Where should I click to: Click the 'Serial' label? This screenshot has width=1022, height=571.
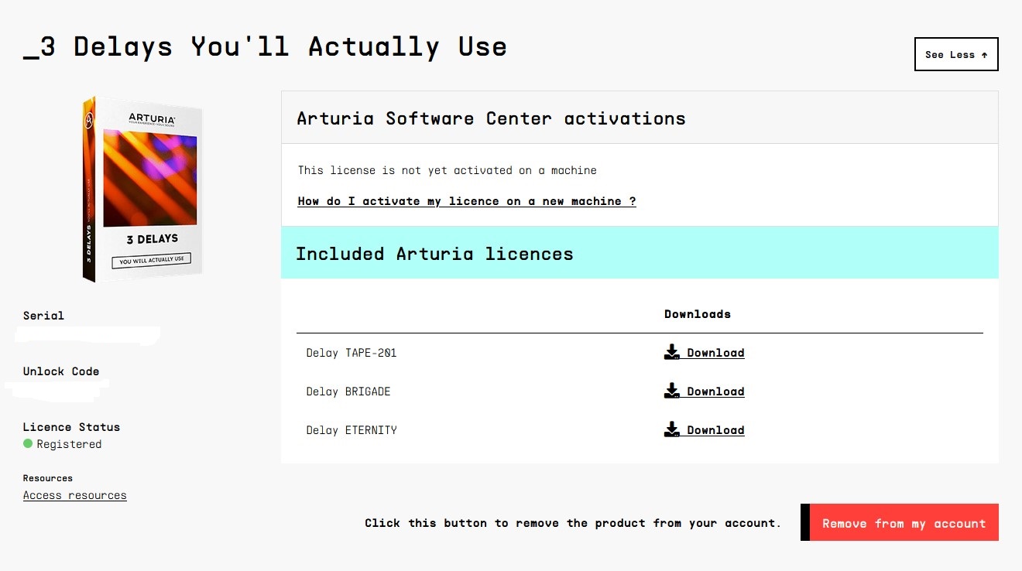(43, 316)
